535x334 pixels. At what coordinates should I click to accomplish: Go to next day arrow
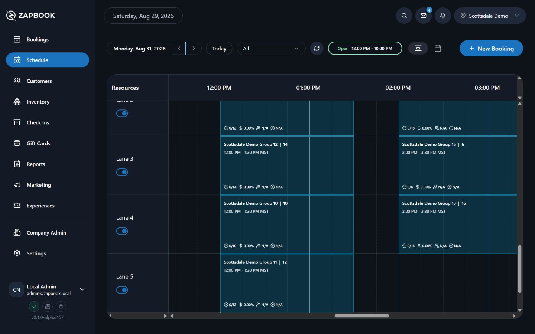(194, 48)
